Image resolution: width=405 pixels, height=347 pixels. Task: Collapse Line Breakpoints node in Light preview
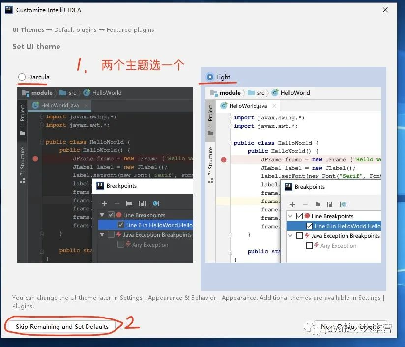tap(290, 216)
